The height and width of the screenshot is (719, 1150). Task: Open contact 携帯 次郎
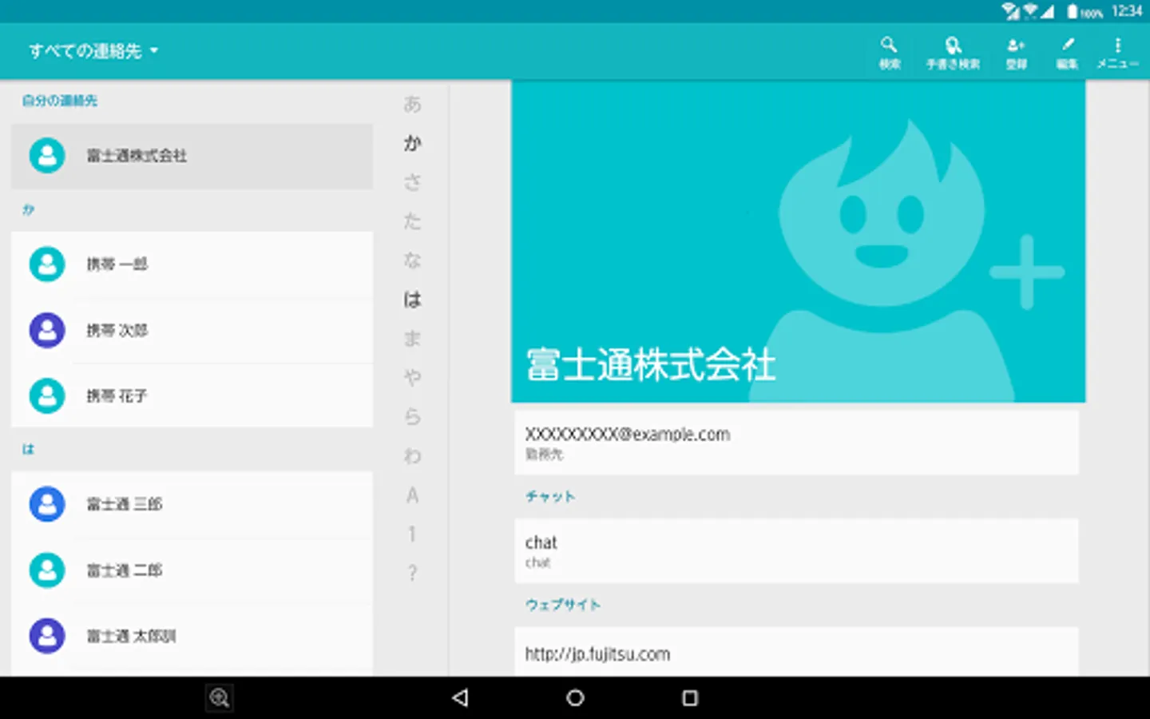[x=192, y=330]
